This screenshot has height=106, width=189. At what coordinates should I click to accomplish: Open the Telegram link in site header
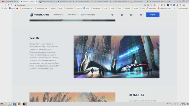point(122,15)
